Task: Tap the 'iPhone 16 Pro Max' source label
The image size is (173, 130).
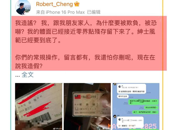Action: (65, 12)
